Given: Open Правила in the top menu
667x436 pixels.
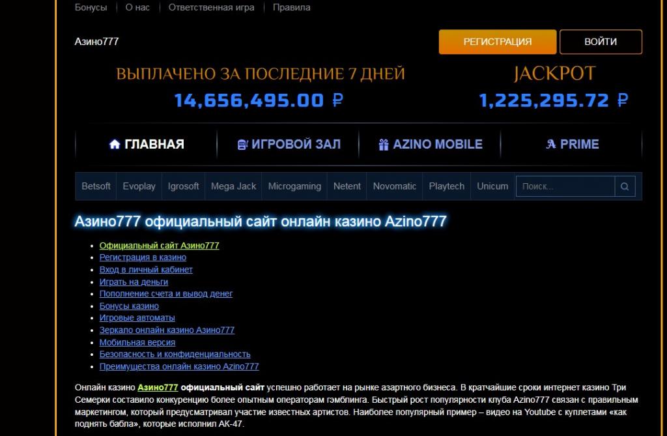Looking at the screenshot, I should click(x=291, y=7).
